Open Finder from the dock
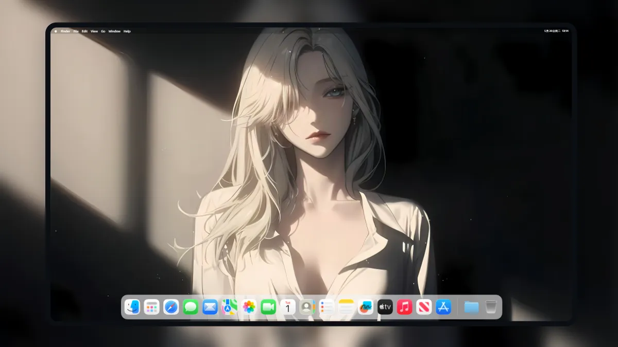 [x=132, y=307]
